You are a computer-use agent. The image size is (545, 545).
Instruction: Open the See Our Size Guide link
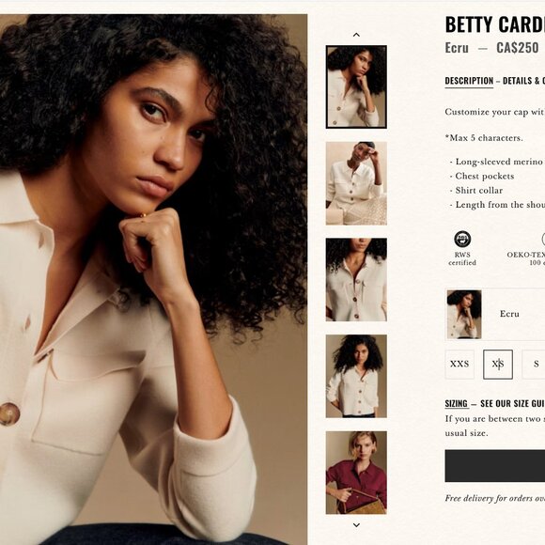(513, 403)
